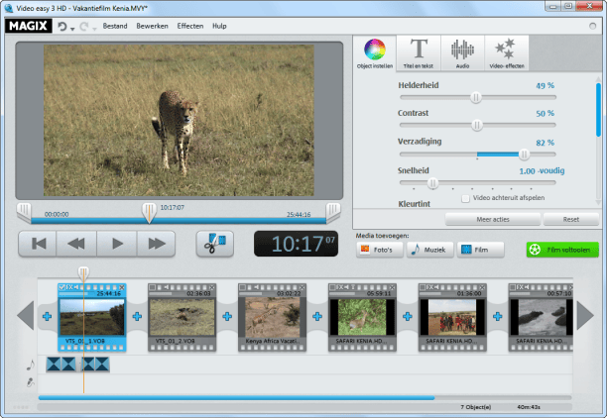
Task: Click FX icon on the 00:57:10 clip
Action: coord(521,287)
